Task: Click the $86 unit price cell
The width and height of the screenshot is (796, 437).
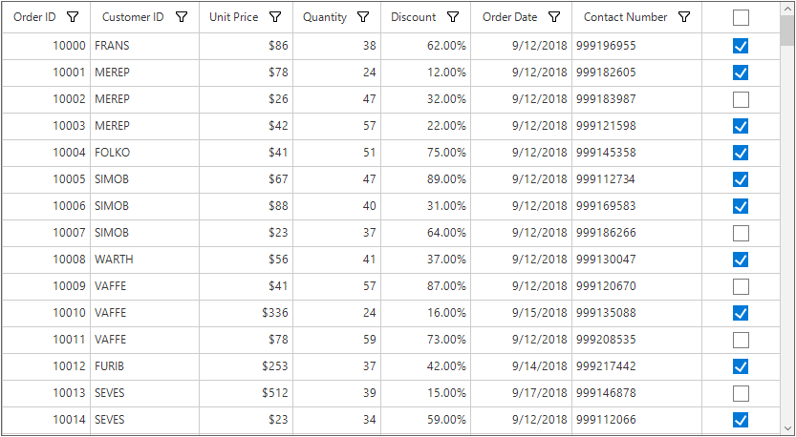Action: click(x=247, y=46)
